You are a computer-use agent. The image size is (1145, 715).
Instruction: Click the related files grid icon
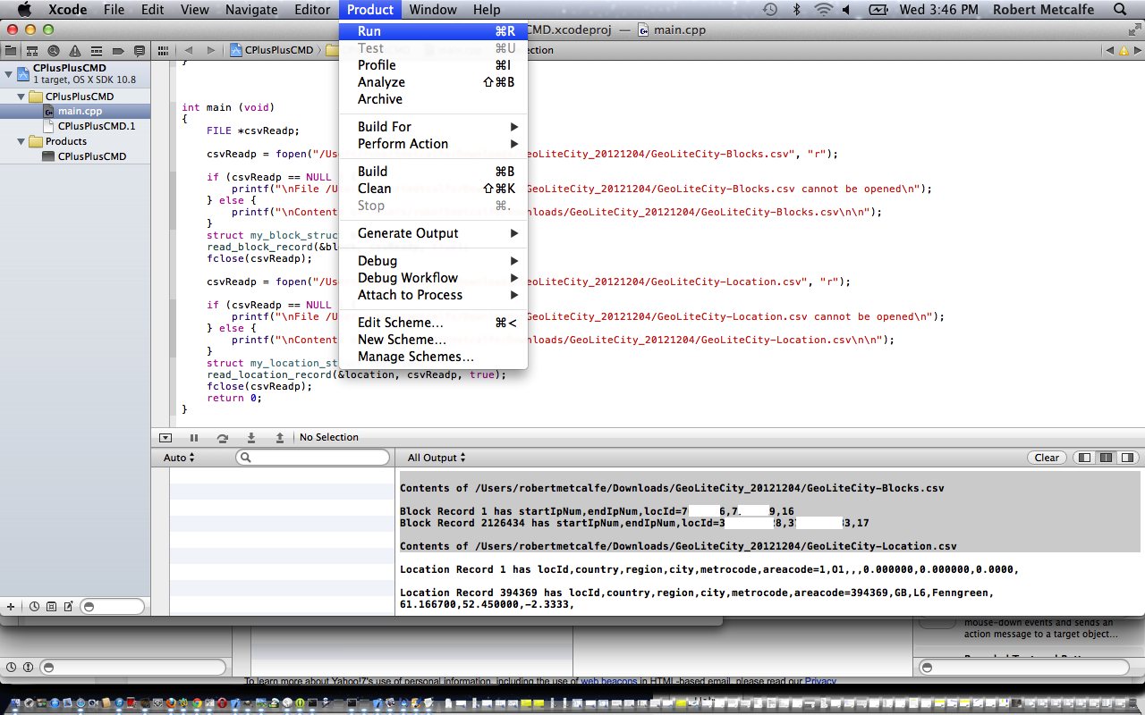click(163, 50)
